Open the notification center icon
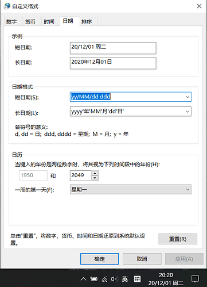Viewport: 207px width, 287px height. 196,279
